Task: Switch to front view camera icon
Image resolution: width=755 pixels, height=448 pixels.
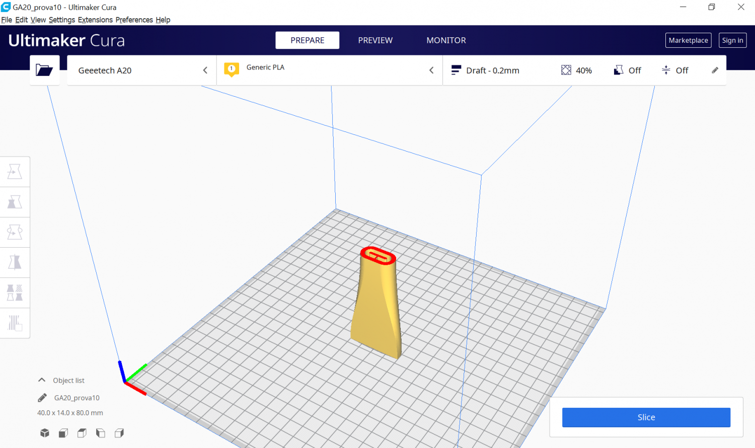Action: 63,433
